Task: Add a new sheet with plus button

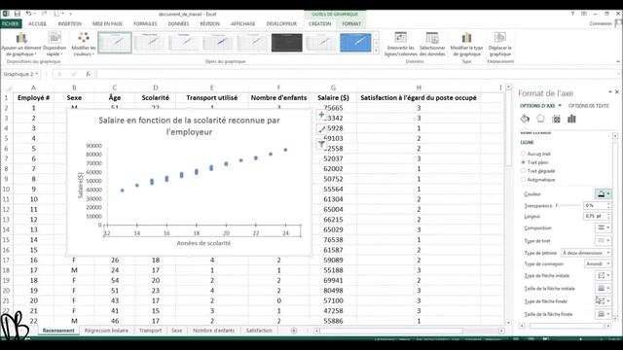Action: [294, 331]
